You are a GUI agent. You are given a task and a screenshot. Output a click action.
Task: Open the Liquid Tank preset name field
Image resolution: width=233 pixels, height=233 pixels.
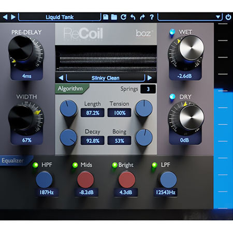(60, 17)
